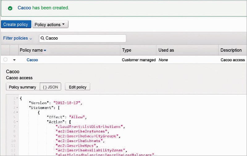The width and height of the screenshot is (247, 156).
Task: Expand the Filter policies dropdown
Action: [x=18, y=38]
